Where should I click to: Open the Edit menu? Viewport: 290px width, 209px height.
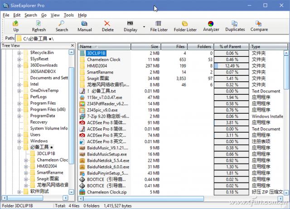point(17,15)
